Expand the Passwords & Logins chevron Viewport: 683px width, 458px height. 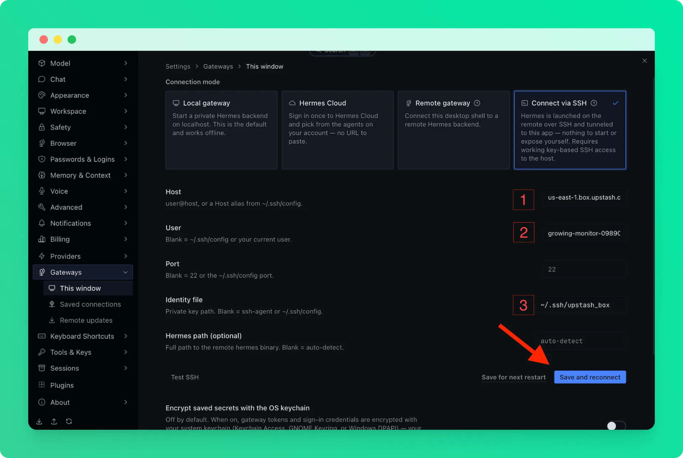point(126,159)
